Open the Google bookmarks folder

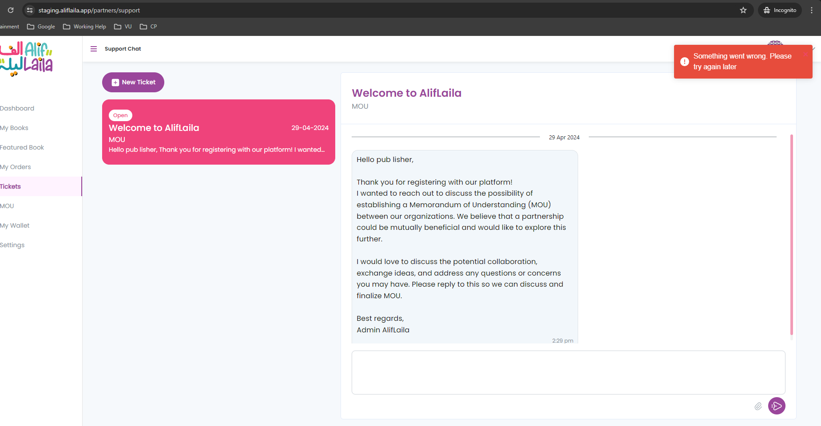coord(41,27)
